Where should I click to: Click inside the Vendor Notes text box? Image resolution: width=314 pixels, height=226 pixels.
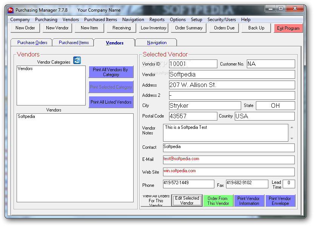(x=225, y=133)
